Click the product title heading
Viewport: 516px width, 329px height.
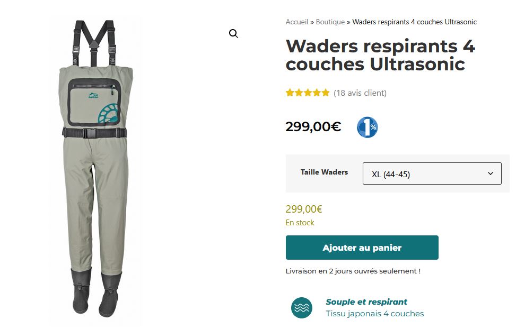coord(380,55)
